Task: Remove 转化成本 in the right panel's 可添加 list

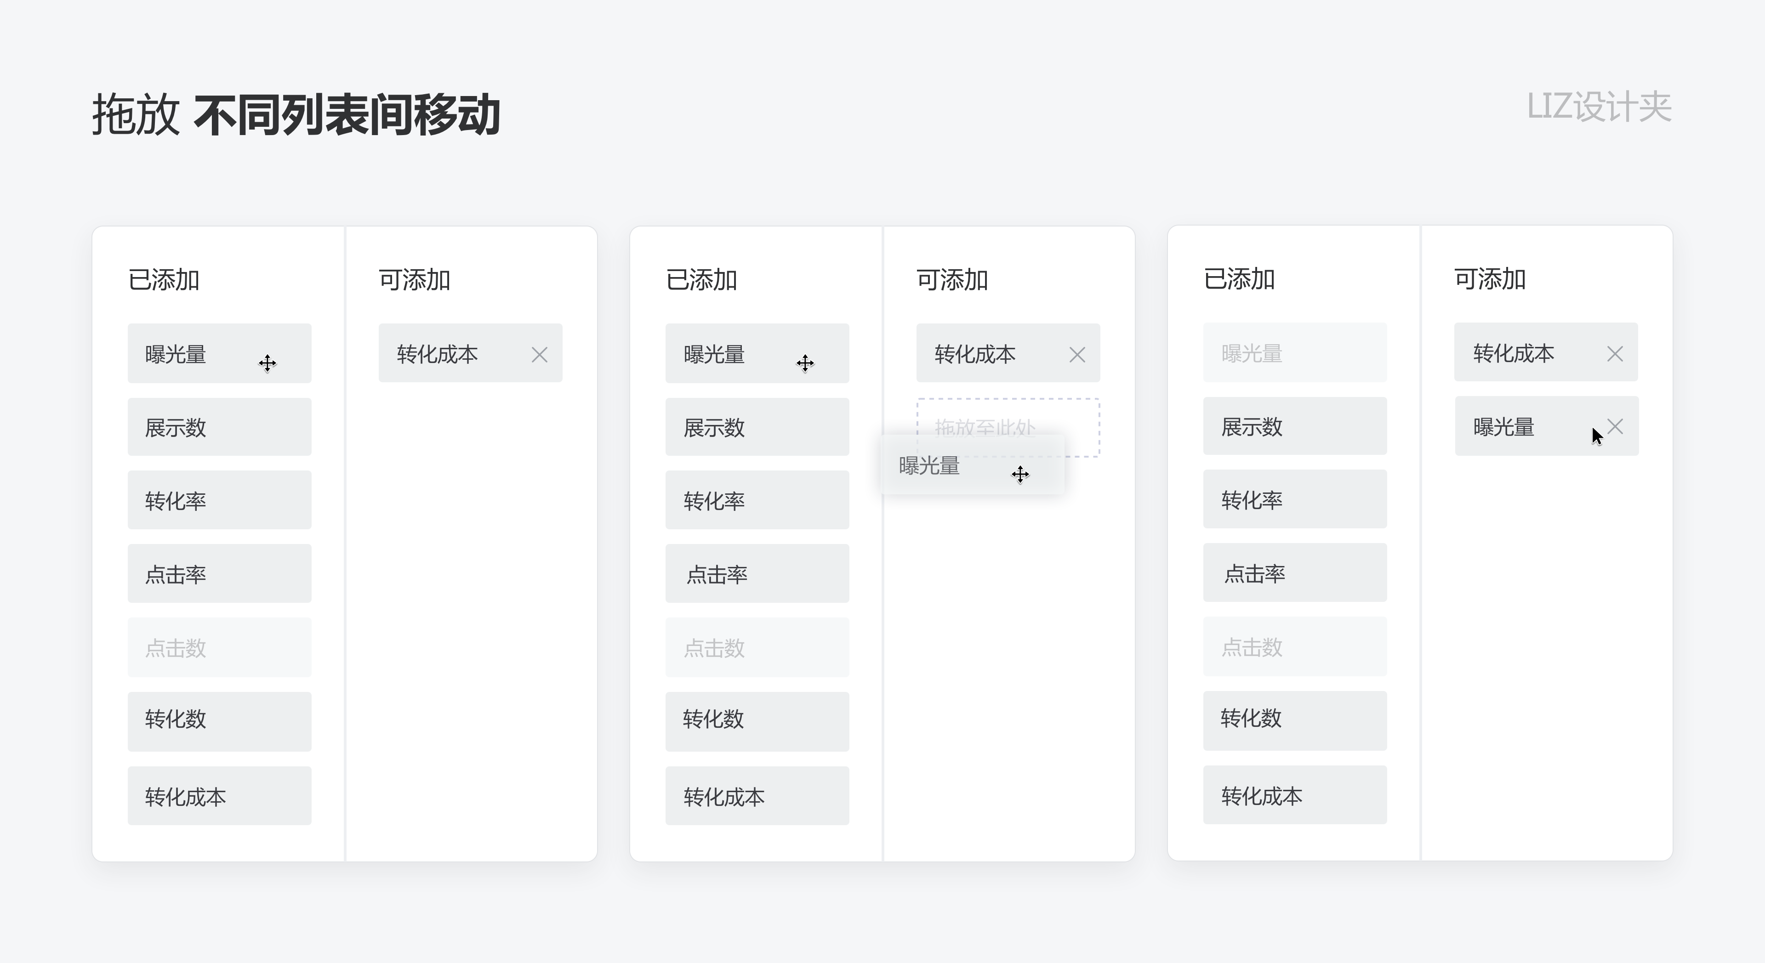Action: pyautogui.click(x=1615, y=353)
